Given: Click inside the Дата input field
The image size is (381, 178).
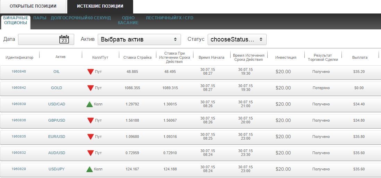Looking at the screenshot, I should [x=37, y=39].
